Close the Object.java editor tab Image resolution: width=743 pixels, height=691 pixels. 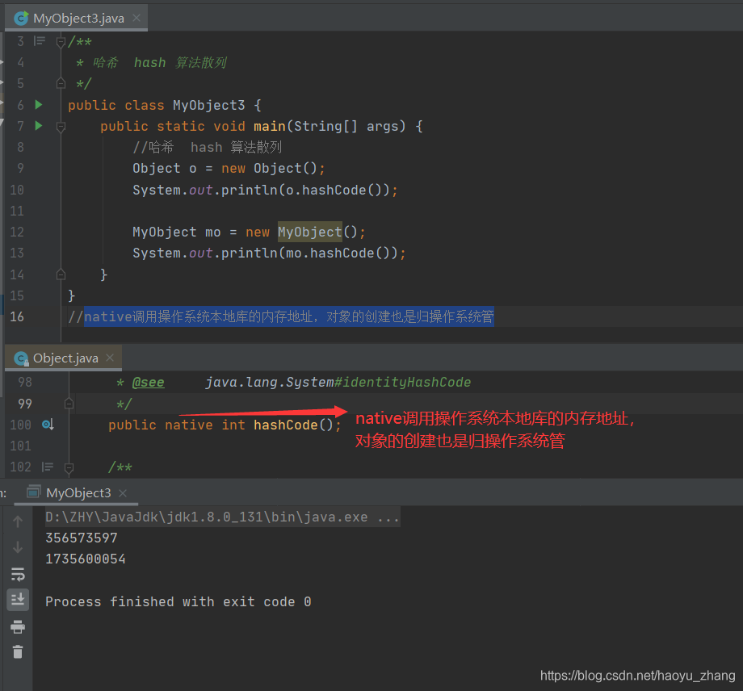pyautogui.click(x=110, y=358)
